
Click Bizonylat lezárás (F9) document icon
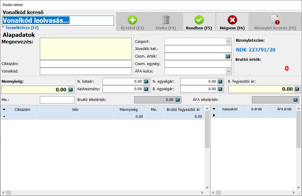coord(275,20)
